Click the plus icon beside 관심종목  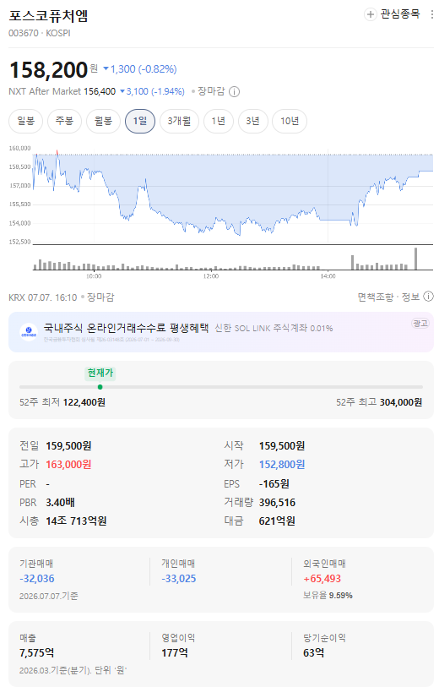(x=371, y=14)
